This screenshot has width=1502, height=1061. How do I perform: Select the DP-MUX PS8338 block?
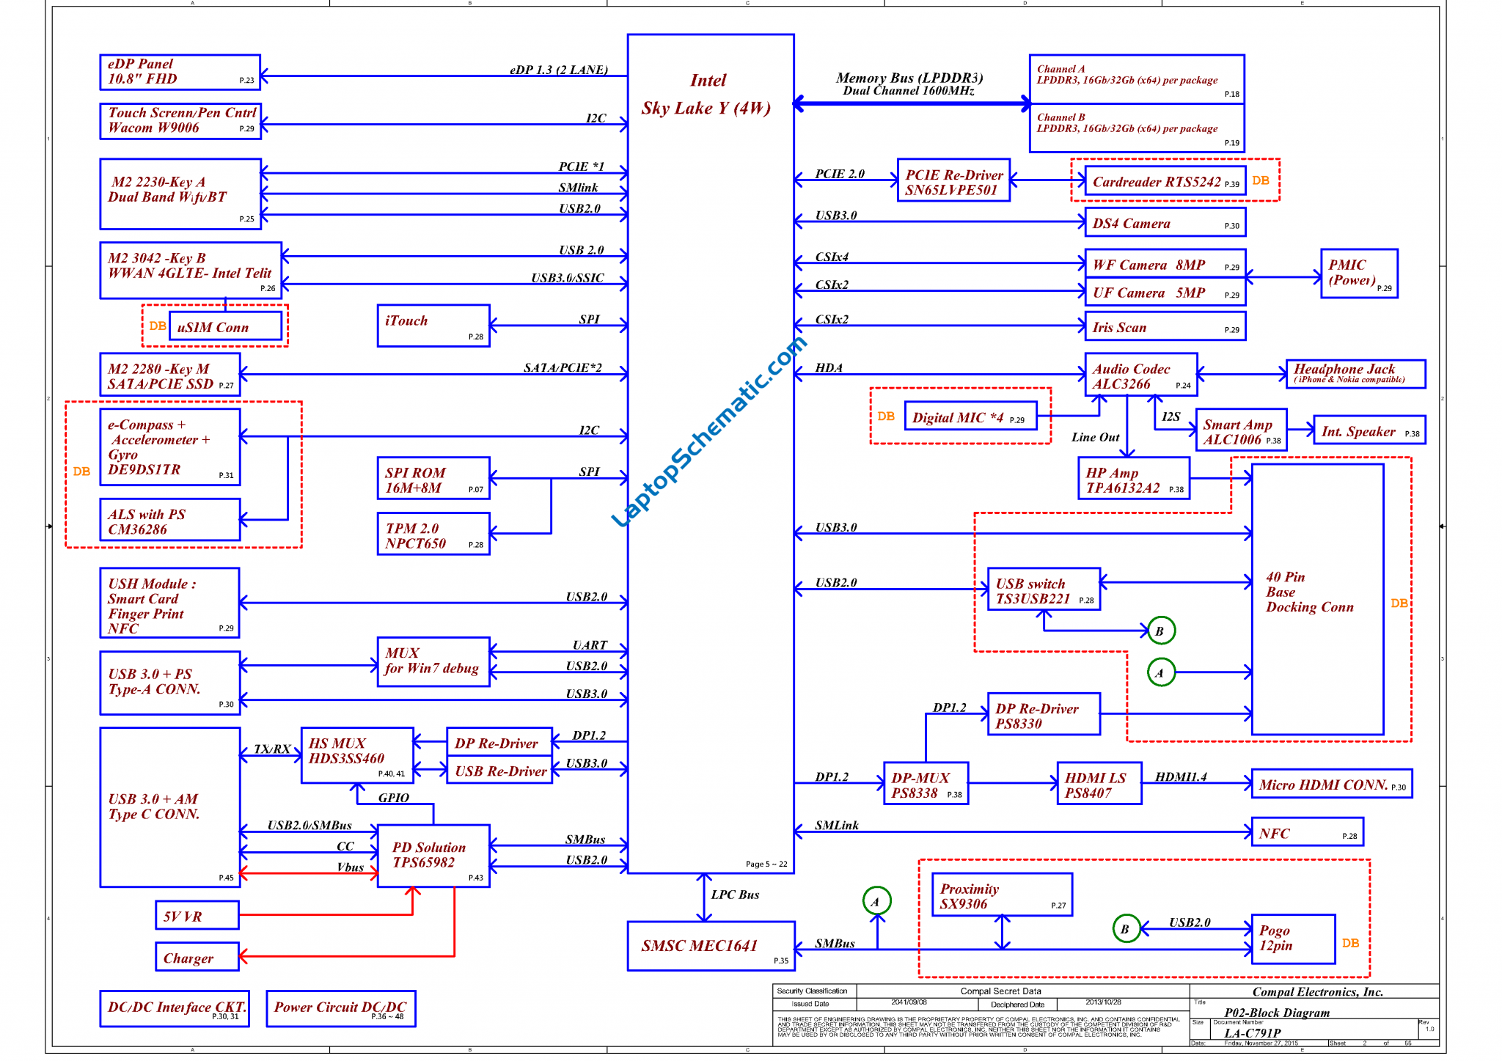tap(926, 783)
